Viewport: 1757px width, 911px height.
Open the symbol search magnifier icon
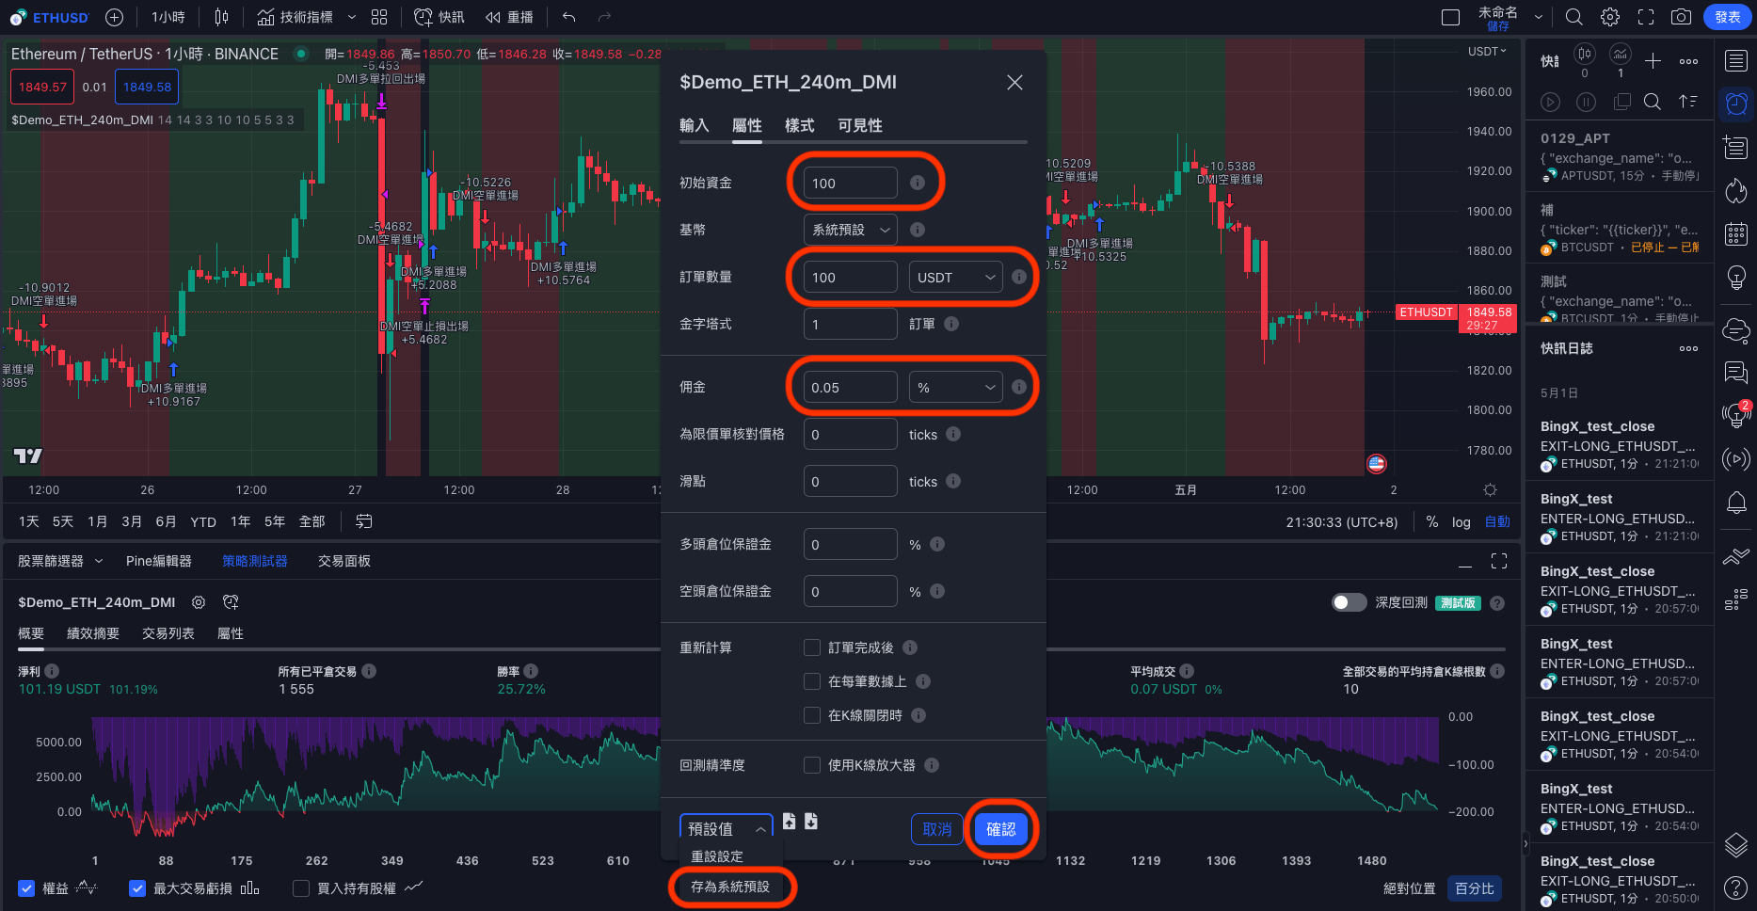(x=1573, y=17)
